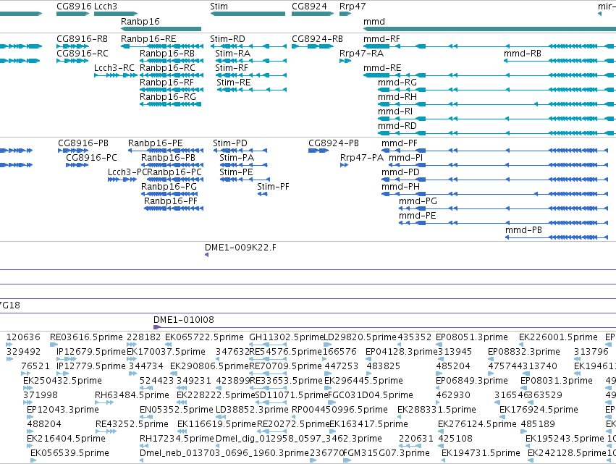Click EST FGM315G07.3prime label

[387, 453]
